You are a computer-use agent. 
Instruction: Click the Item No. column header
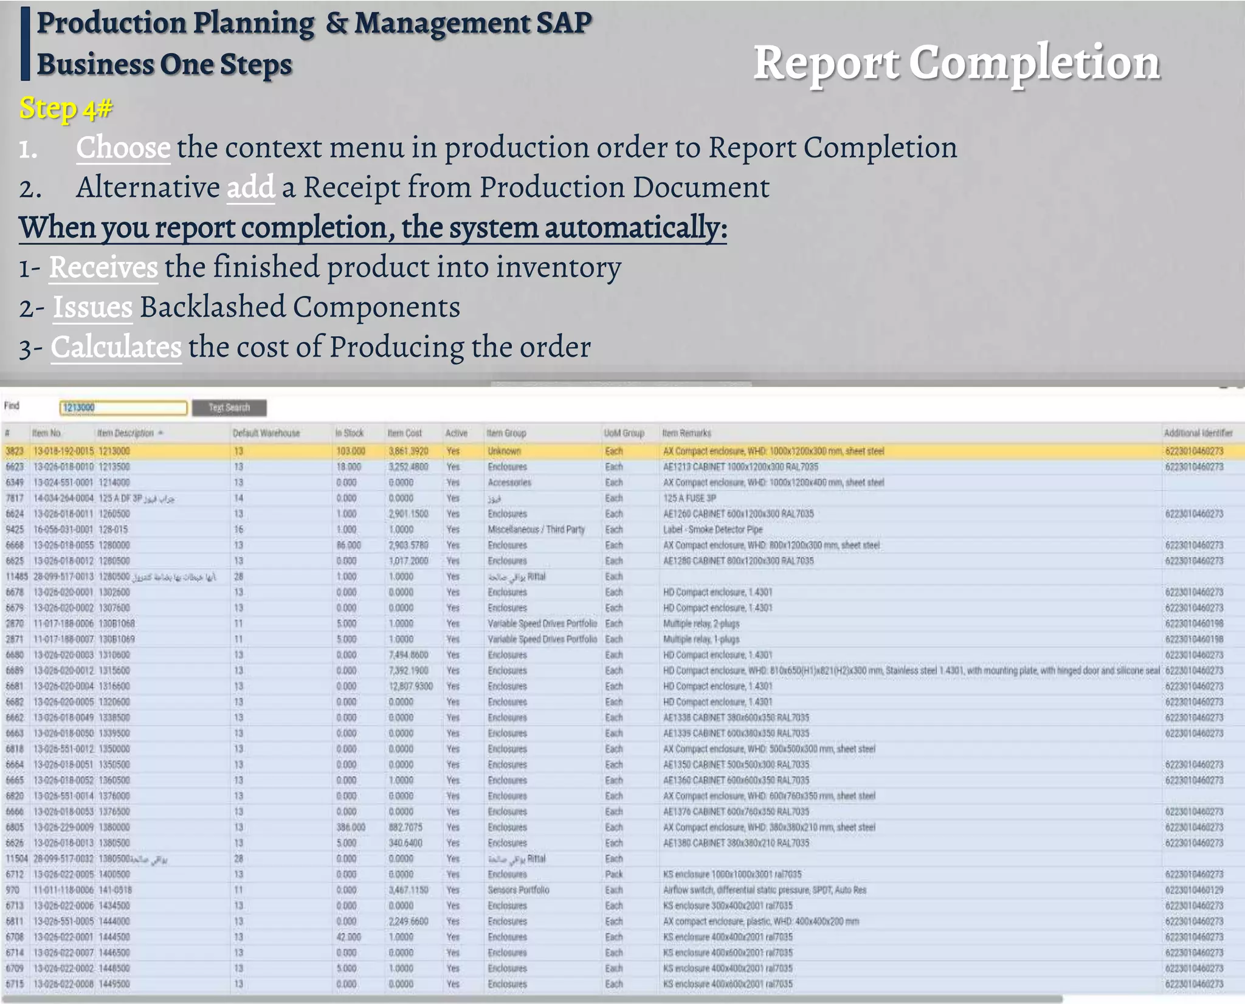click(x=47, y=433)
